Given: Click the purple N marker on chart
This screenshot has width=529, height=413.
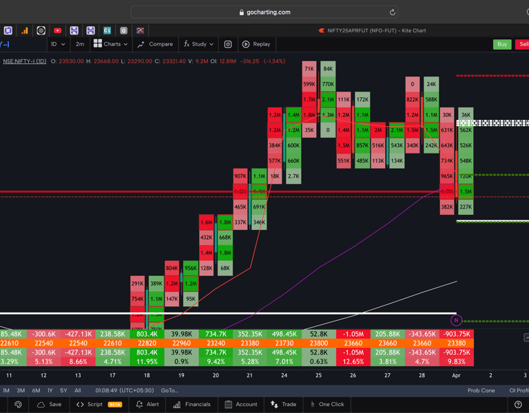Looking at the screenshot, I should point(456,320).
